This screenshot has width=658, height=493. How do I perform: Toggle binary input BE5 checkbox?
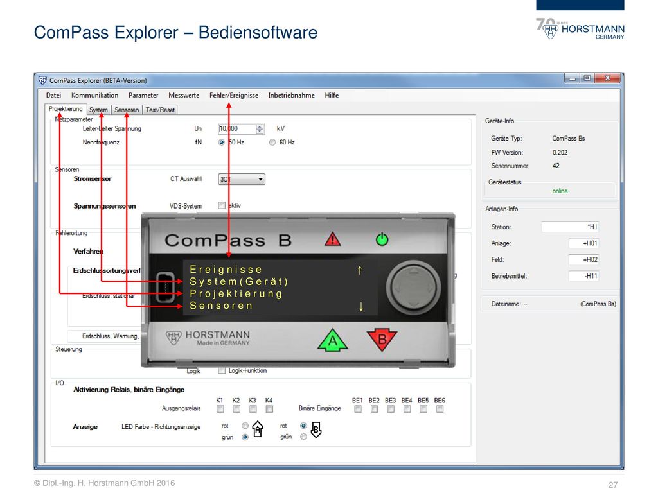tap(423, 409)
